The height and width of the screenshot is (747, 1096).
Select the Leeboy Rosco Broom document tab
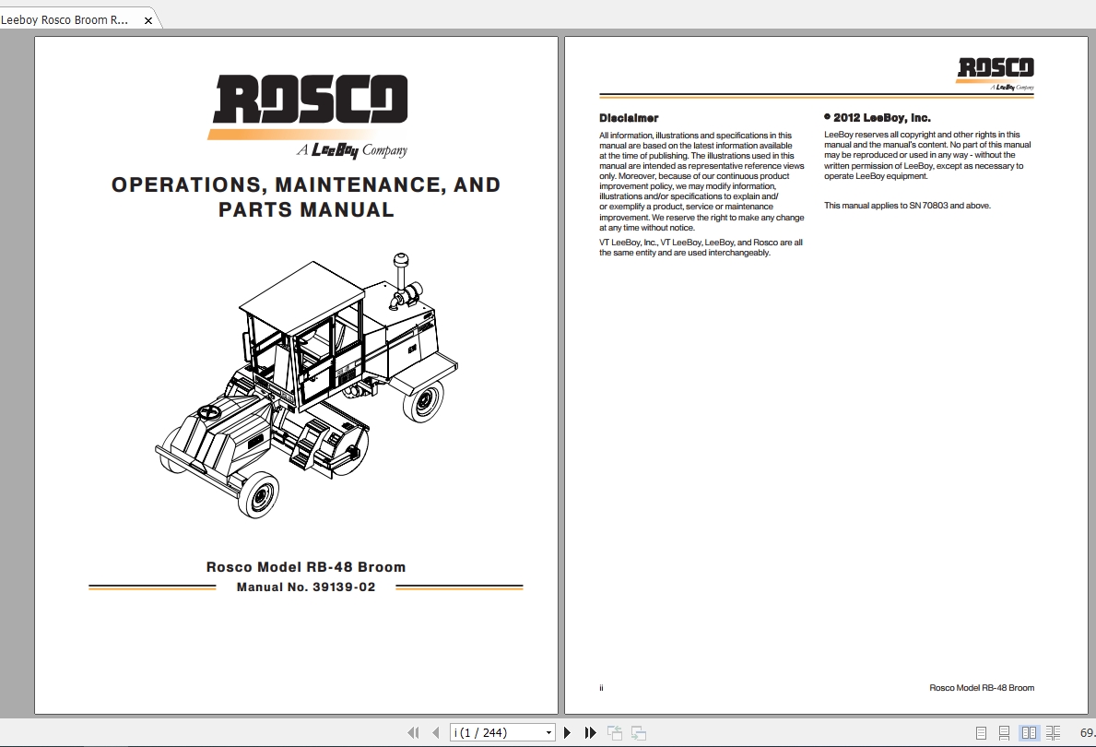(65, 19)
